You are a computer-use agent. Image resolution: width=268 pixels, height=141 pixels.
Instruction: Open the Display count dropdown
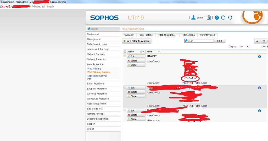coord(244,46)
